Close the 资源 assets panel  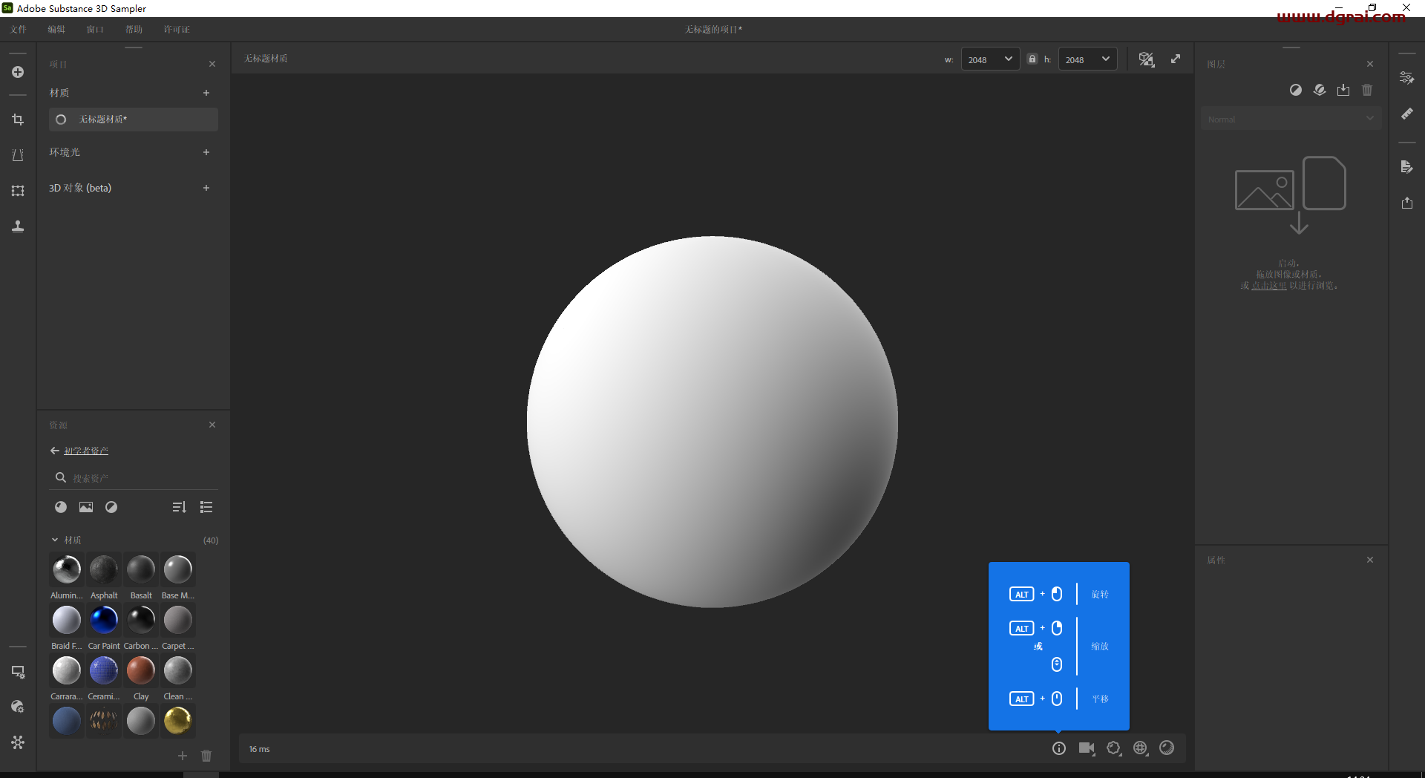212,425
